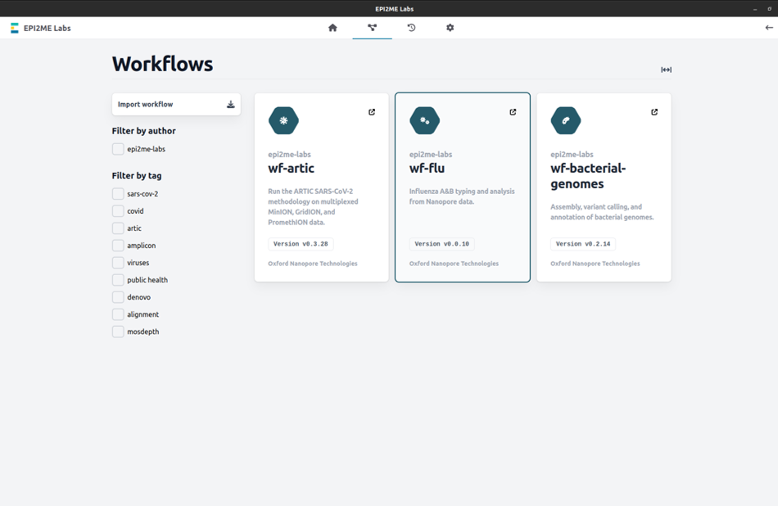Click the wf-flu hexagon icon

click(x=425, y=120)
